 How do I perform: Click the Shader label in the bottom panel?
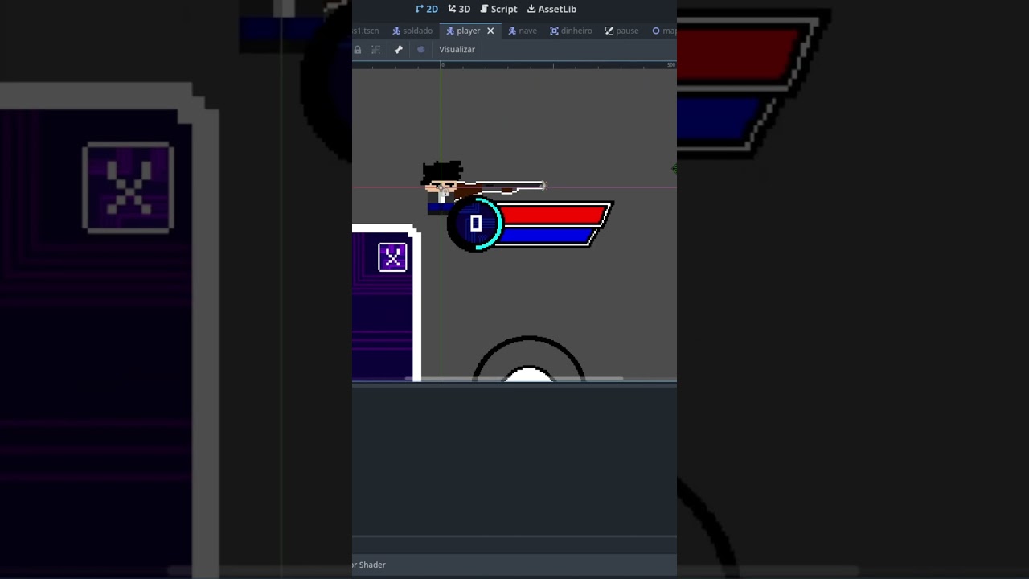click(372, 565)
